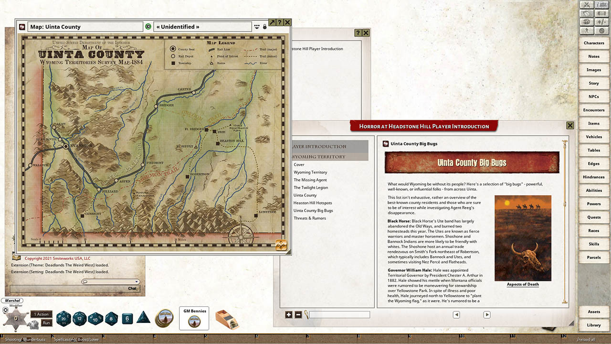Click the story search input field

339,314
